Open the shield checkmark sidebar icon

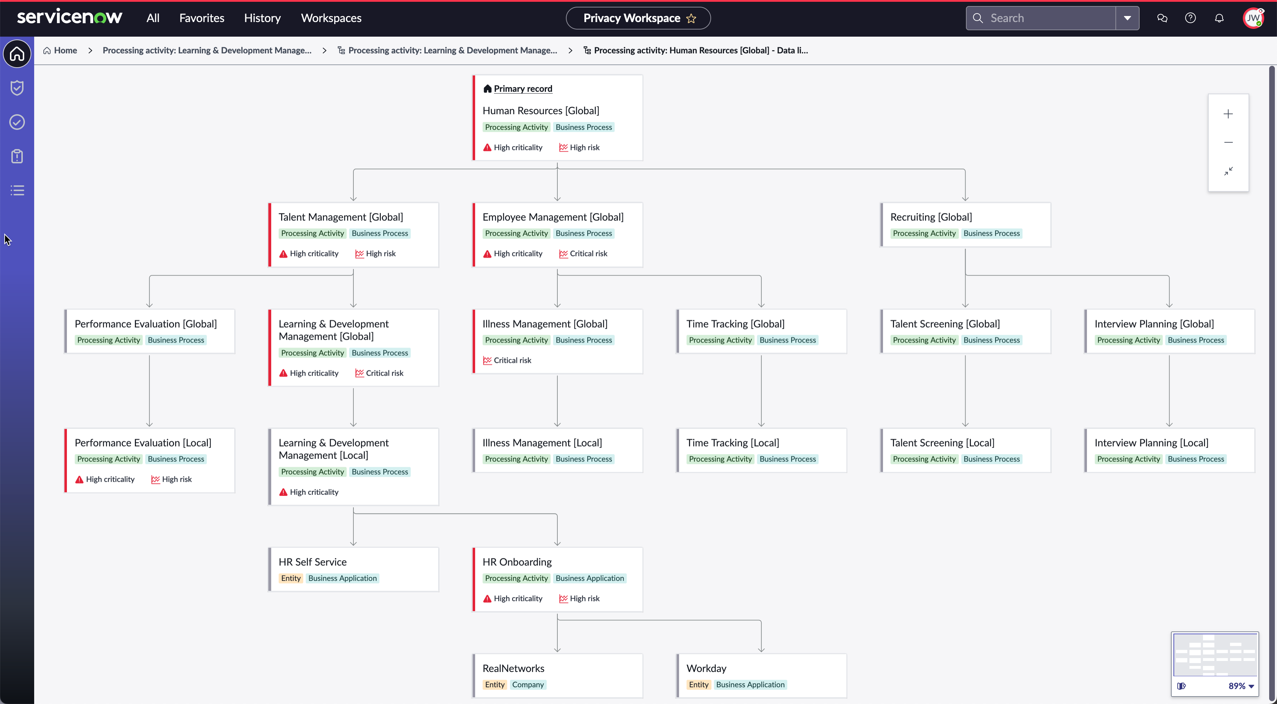pyautogui.click(x=17, y=88)
